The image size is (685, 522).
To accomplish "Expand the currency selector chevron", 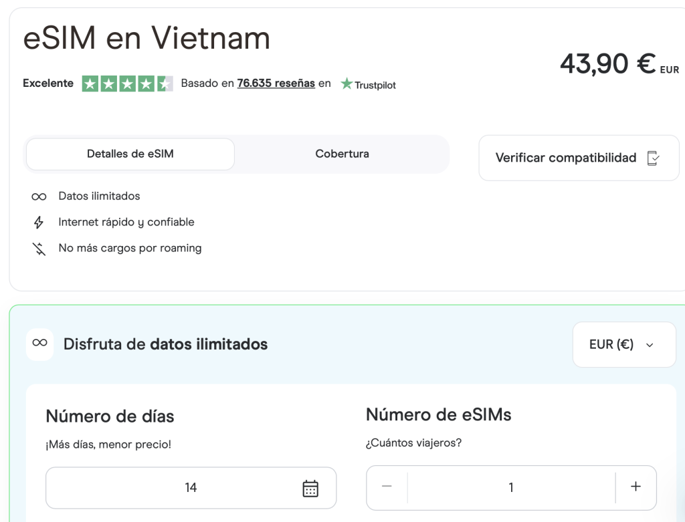I will (648, 346).
